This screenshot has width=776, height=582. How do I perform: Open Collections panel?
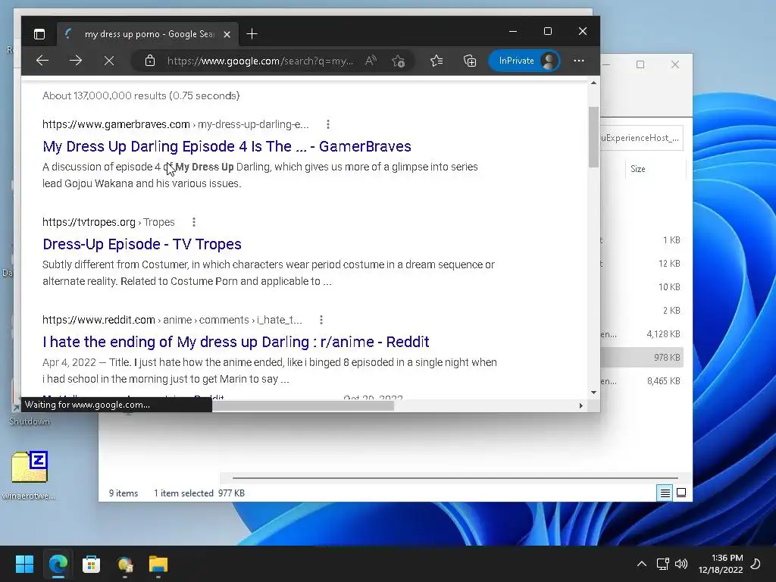[470, 61]
